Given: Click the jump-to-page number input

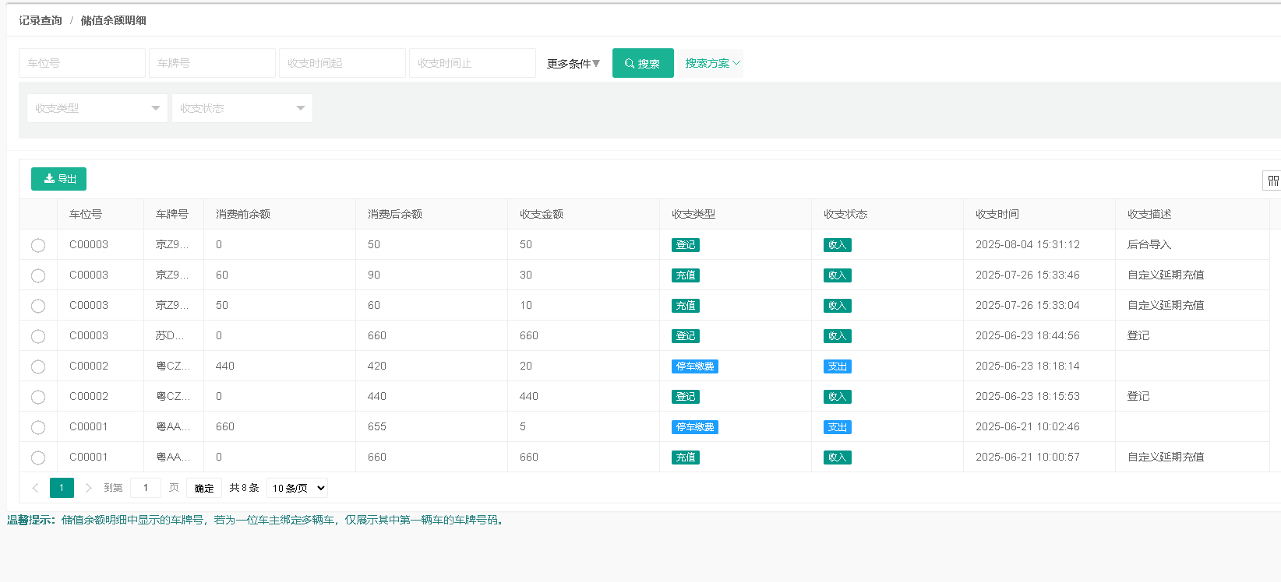Looking at the screenshot, I should click(146, 488).
